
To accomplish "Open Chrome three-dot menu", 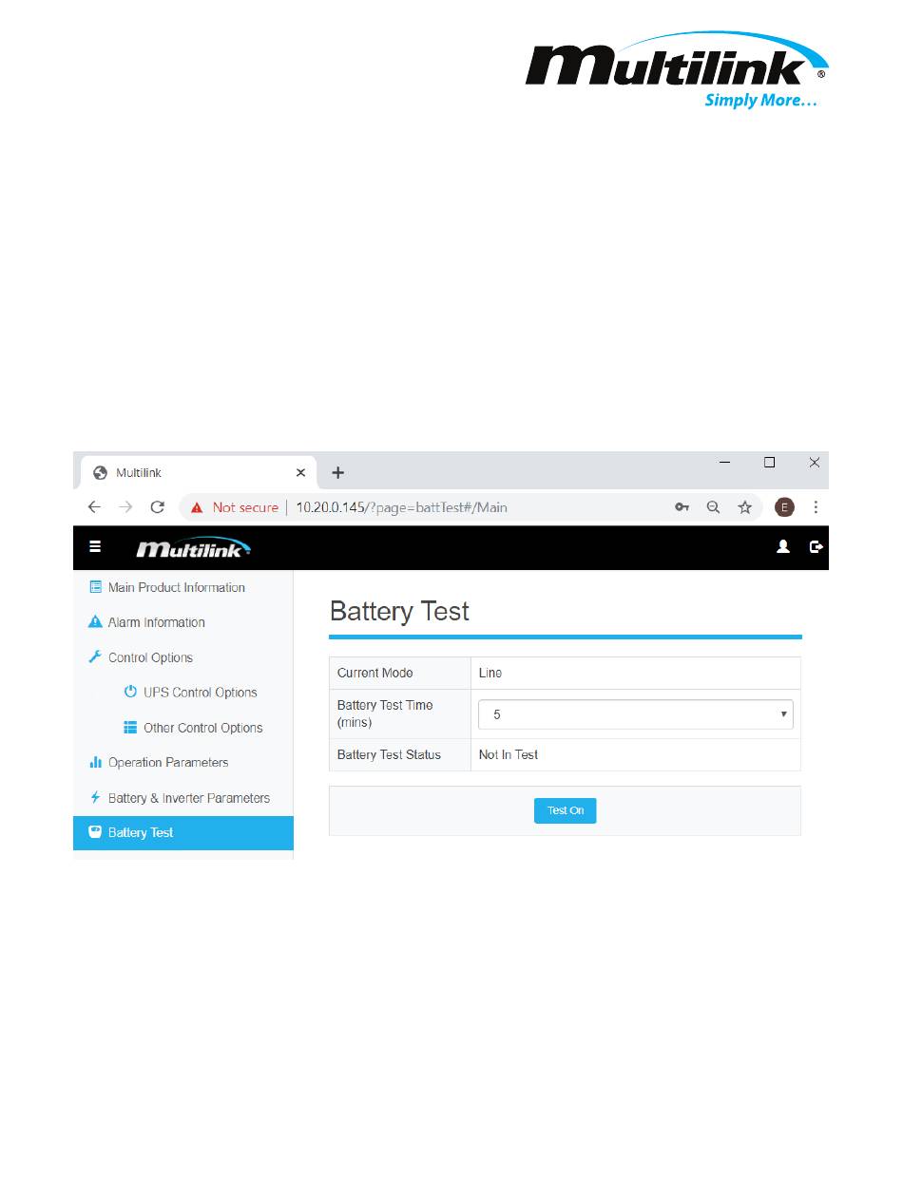I will coord(816,507).
